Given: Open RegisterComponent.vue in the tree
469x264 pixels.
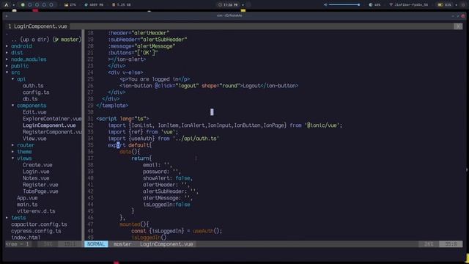Looking at the screenshot, I should pyautogui.click(x=52, y=132).
